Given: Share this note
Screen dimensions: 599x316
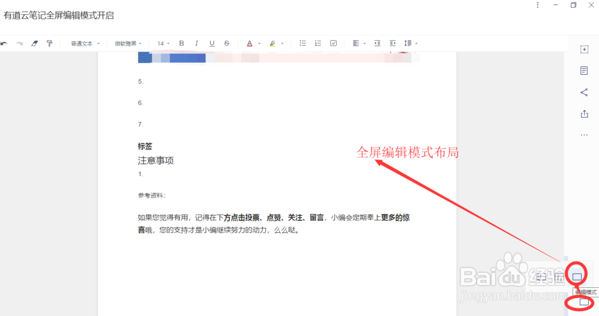Looking at the screenshot, I should point(584,92).
